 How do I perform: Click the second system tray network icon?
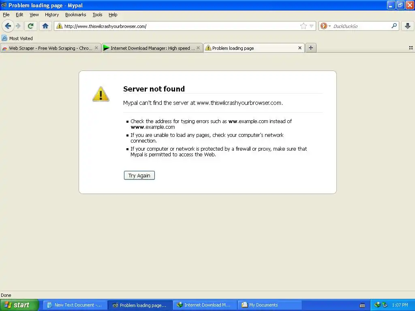tap(385, 305)
